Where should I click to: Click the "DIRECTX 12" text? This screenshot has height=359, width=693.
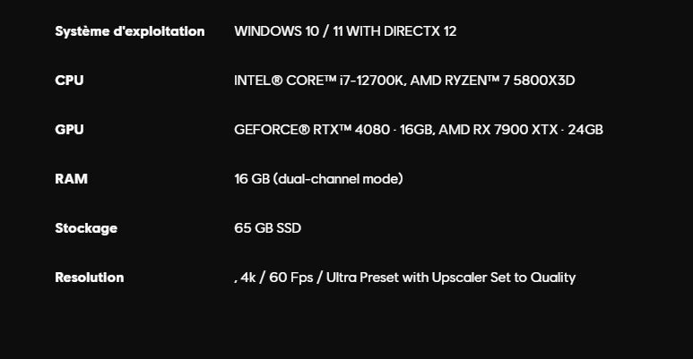[420, 31]
